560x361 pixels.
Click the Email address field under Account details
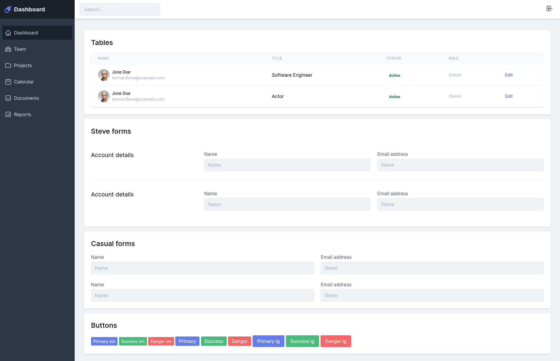pos(460,165)
